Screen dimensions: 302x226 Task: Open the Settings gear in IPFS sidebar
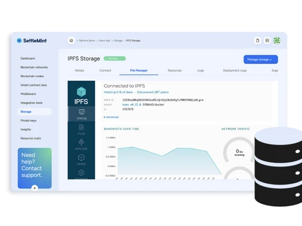pyautogui.click(x=82, y=174)
